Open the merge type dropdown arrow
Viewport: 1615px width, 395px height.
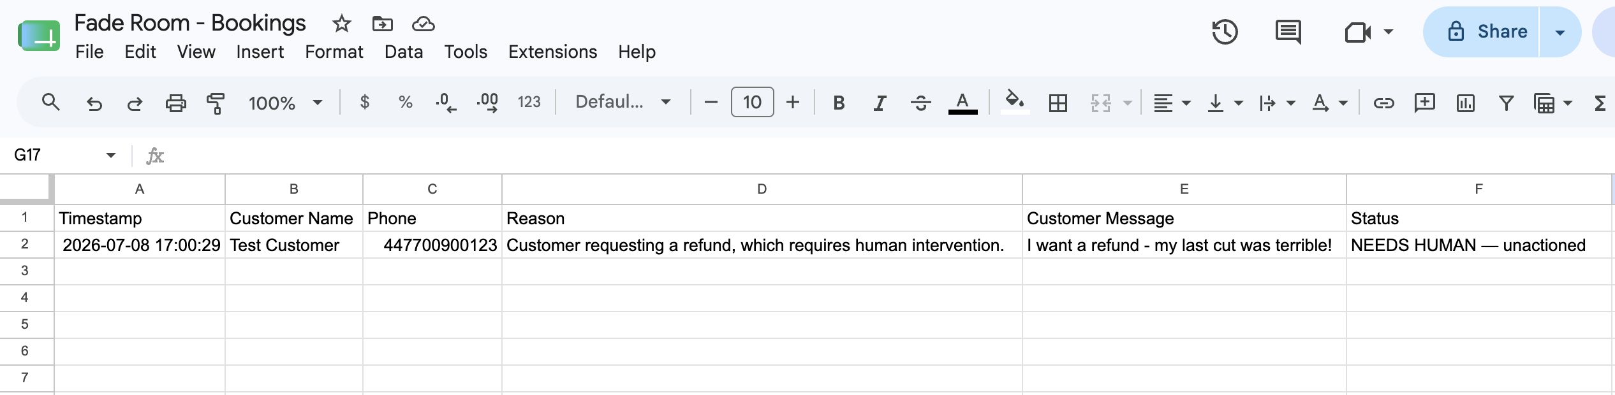(1128, 103)
